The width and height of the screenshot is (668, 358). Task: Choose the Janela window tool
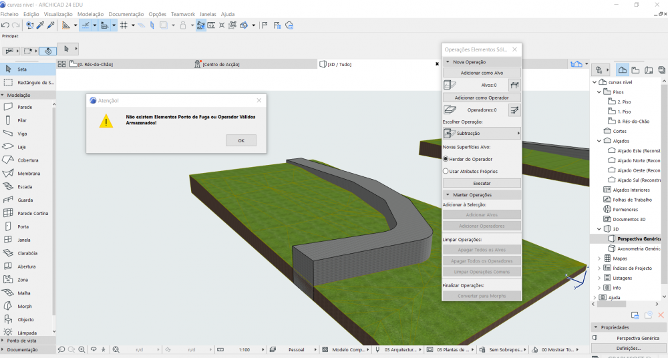tap(24, 240)
